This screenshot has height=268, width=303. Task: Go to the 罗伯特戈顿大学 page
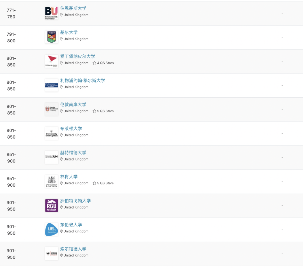pyautogui.click(x=75, y=201)
